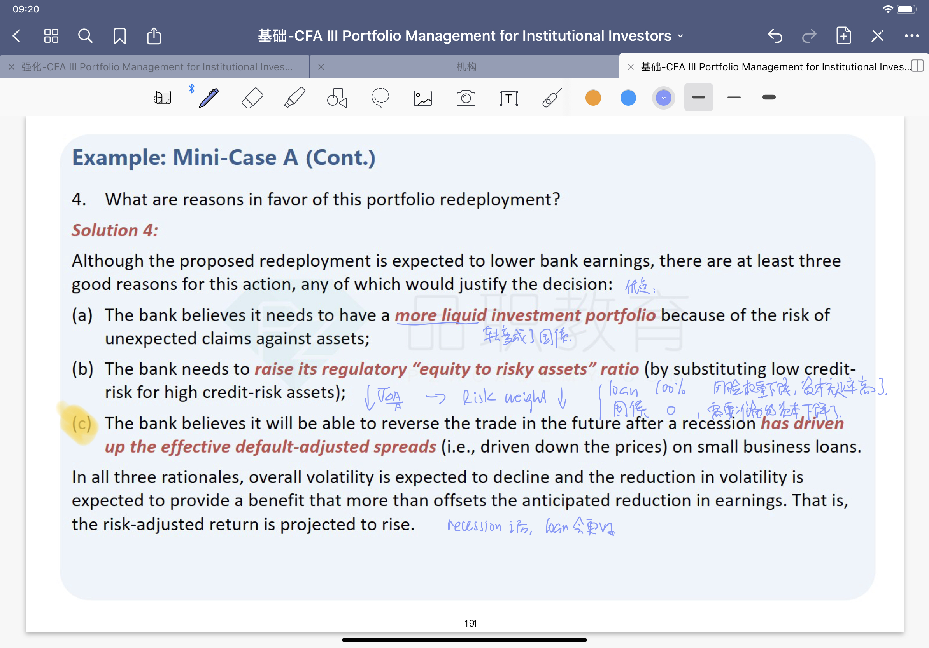
Task: Select the laser pointer tool
Action: (552, 98)
